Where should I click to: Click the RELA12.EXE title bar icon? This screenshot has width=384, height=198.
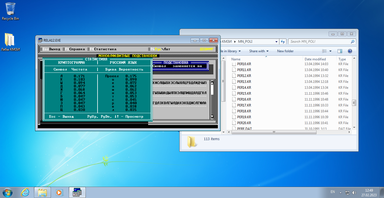click(40, 40)
